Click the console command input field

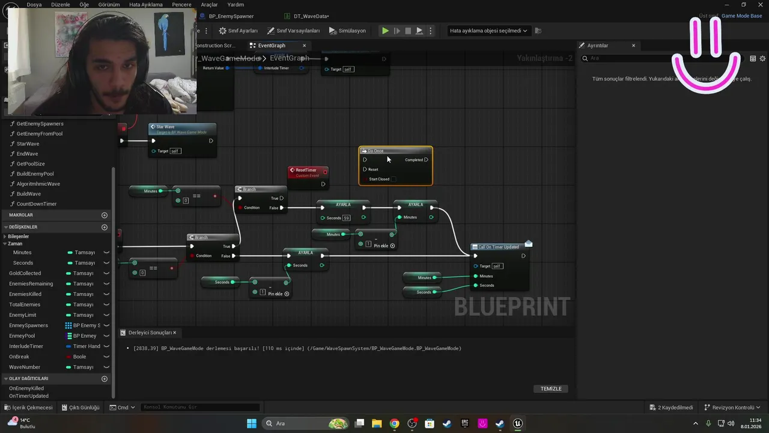click(x=201, y=407)
